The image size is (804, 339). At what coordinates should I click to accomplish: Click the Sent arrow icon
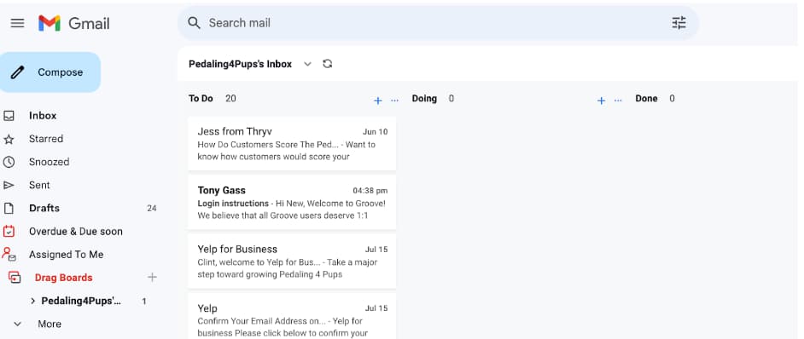[x=9, y=186]
